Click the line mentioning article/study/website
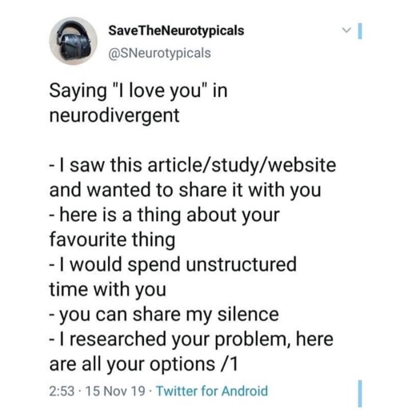The width and height of the screenshot is (400, 410). click(193, 165)
